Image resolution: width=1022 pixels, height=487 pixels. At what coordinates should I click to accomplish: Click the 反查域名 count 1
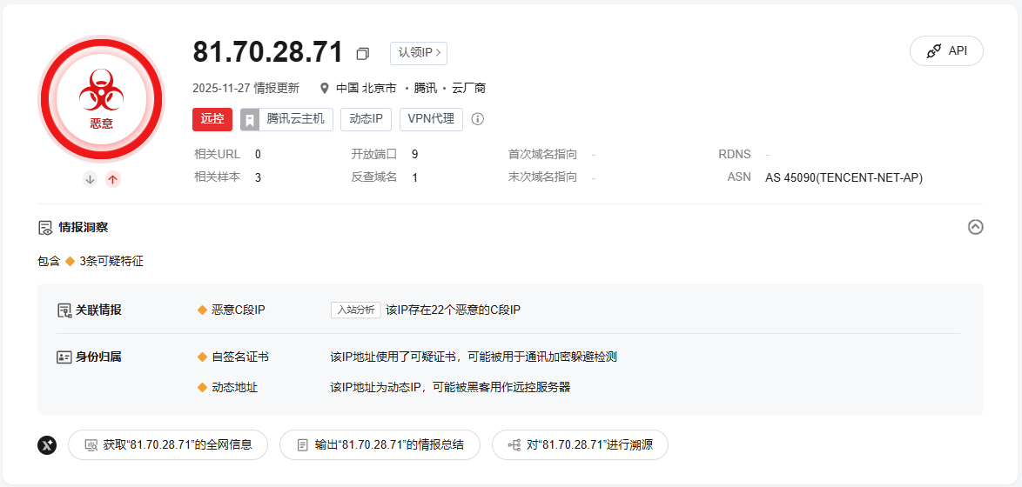(414, 177)
